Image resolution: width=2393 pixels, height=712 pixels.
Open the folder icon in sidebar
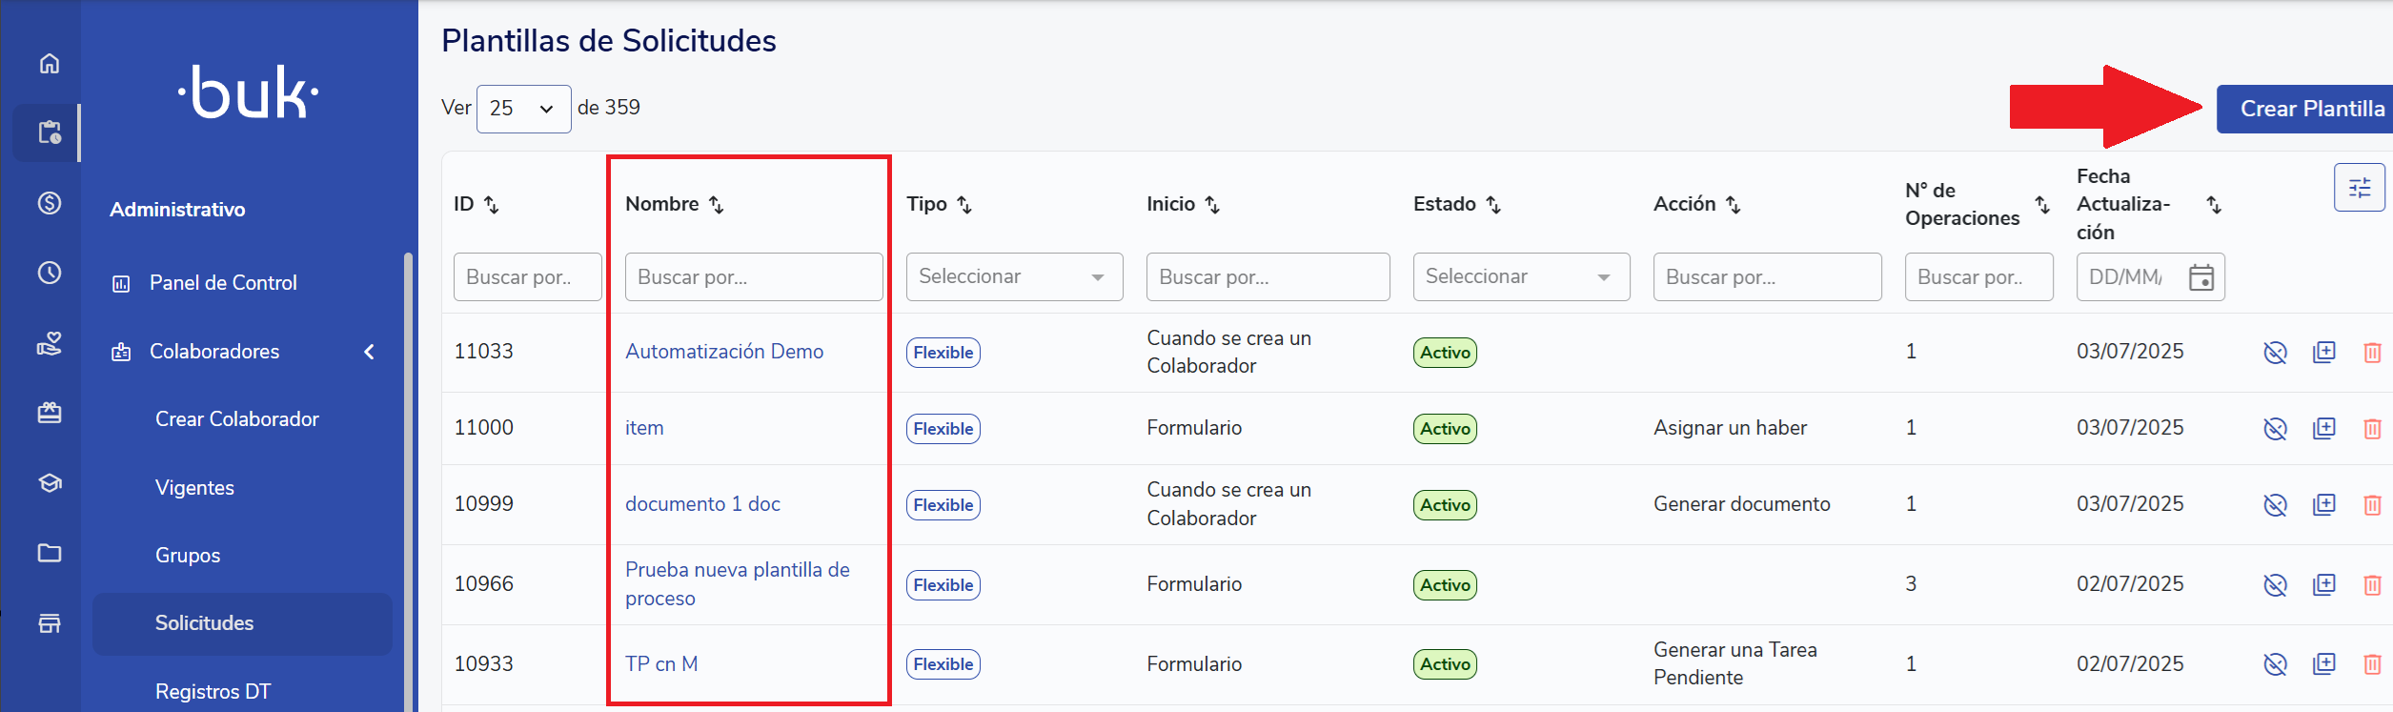[x=50, y=553]
